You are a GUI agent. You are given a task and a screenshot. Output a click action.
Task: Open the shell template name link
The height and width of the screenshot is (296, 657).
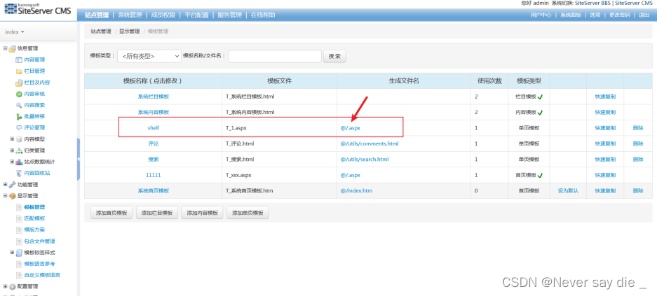click(154, 128)
